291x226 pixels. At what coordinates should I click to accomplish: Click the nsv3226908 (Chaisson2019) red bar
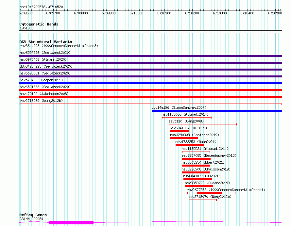(196, 172)
